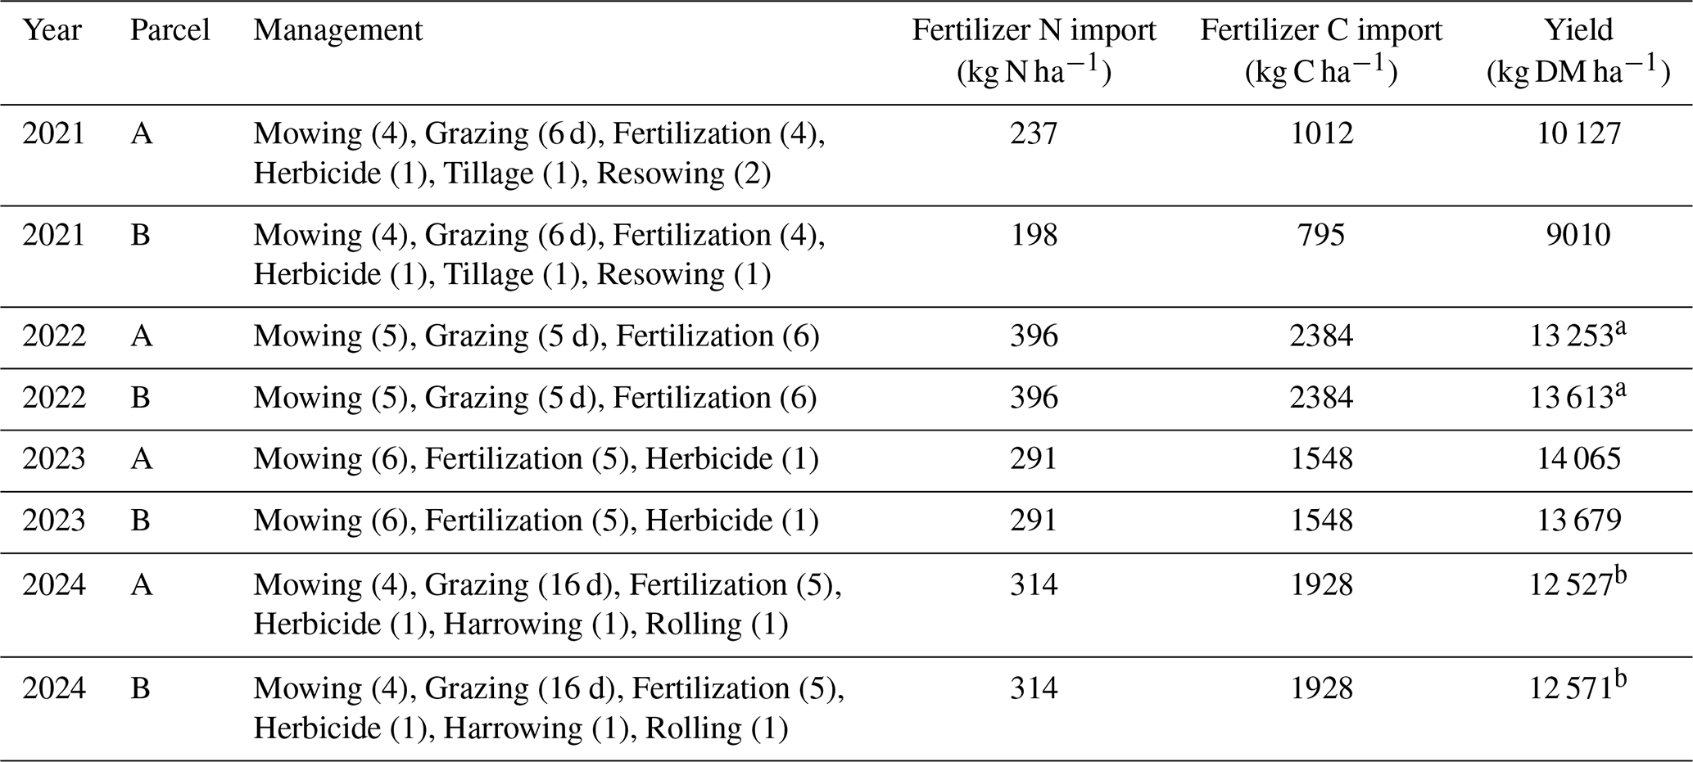
Task: Click the Year column header
Action: point(52,30)
